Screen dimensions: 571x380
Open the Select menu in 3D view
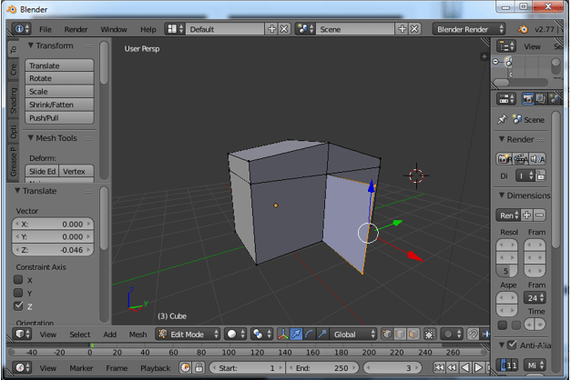coord(80,335)
